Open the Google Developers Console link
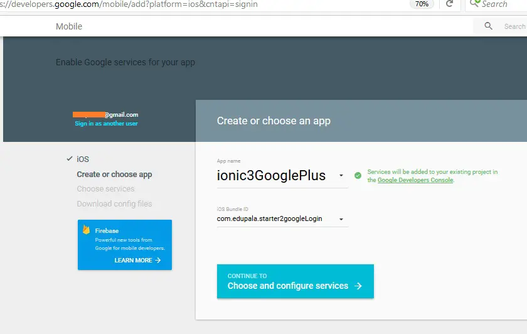This screenshot has height=334, width=527. pyautogui.click(x=415, y=180)
